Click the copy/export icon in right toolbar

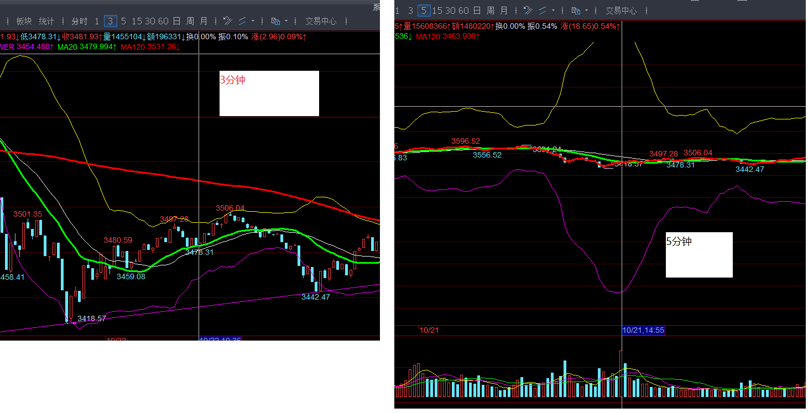tap(576, 11)
